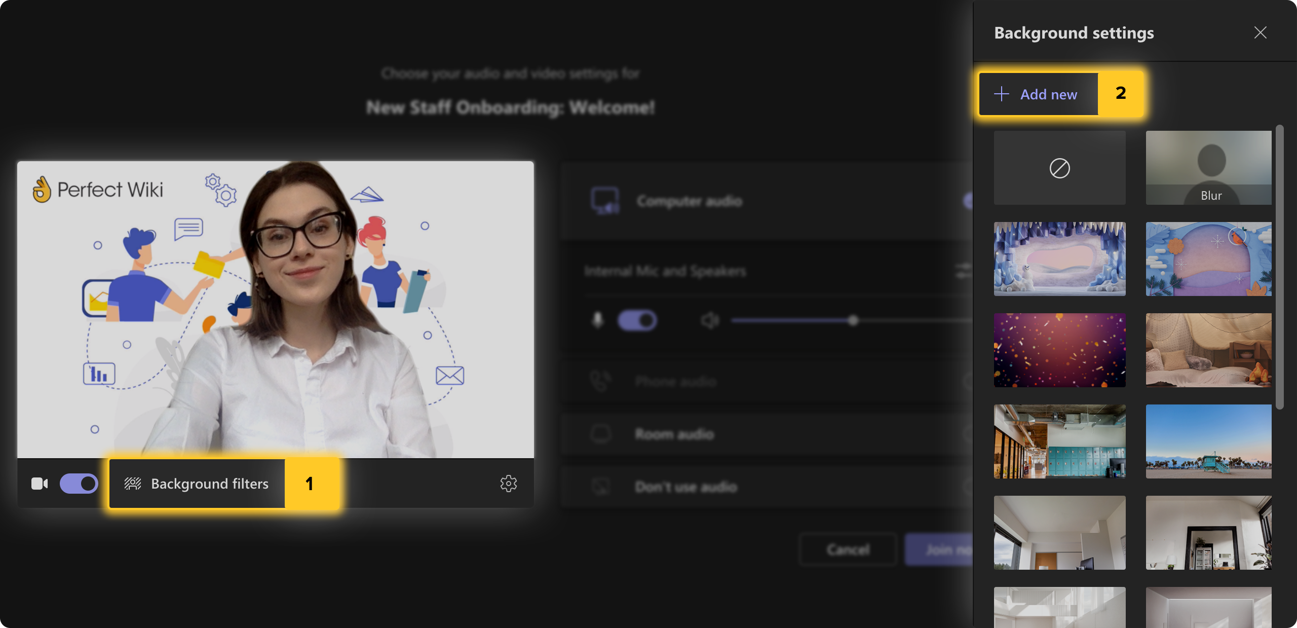Screen dimensions: 1297x628
Task: Open device settings gear icon
Action: [x=508, y=484]
